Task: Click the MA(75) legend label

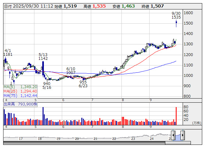Action: click(x=10, y=95)
